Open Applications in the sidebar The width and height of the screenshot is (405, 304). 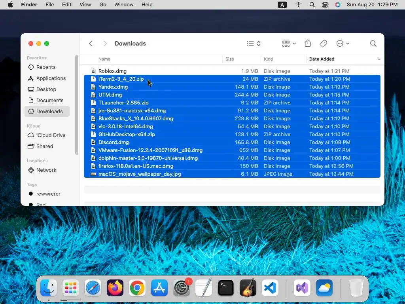coord(47,78)
